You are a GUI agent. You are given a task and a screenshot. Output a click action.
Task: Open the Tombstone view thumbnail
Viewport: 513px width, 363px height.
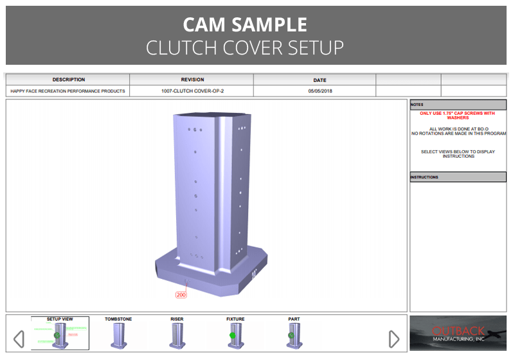click(x=118, y=335)
